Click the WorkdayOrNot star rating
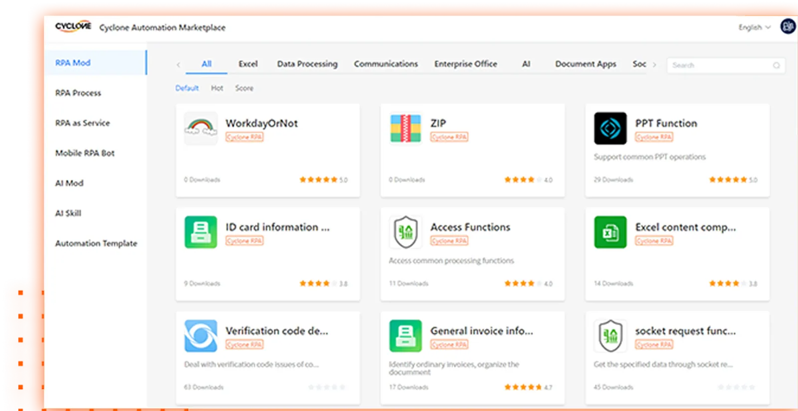Image resolution: width=798 pixels, height=411 pixels. [x=318, y=180]
